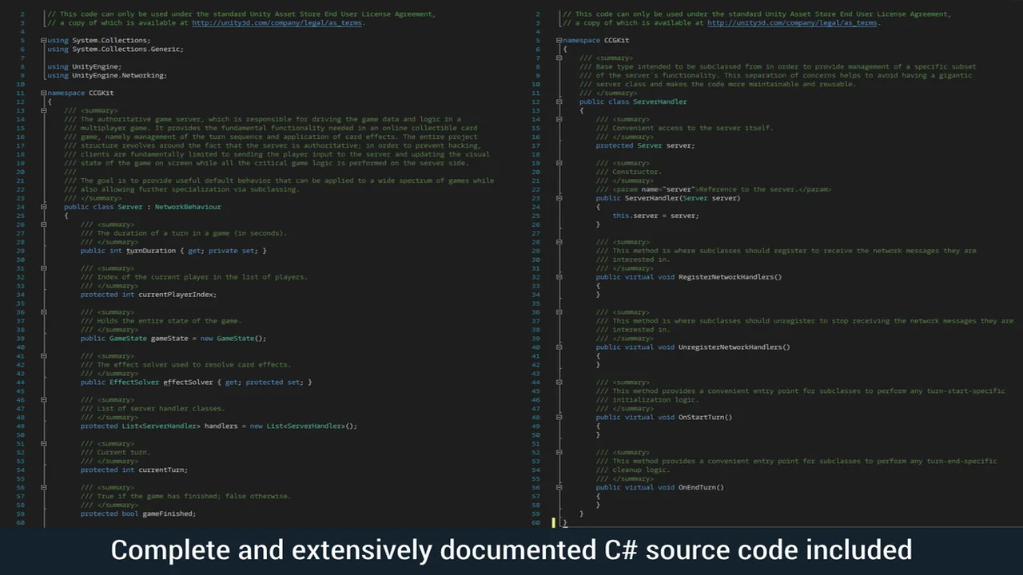The image size is (1023, 575).
Task: Click the yellow change marker at line 60
Action: (x=553, y=523)
